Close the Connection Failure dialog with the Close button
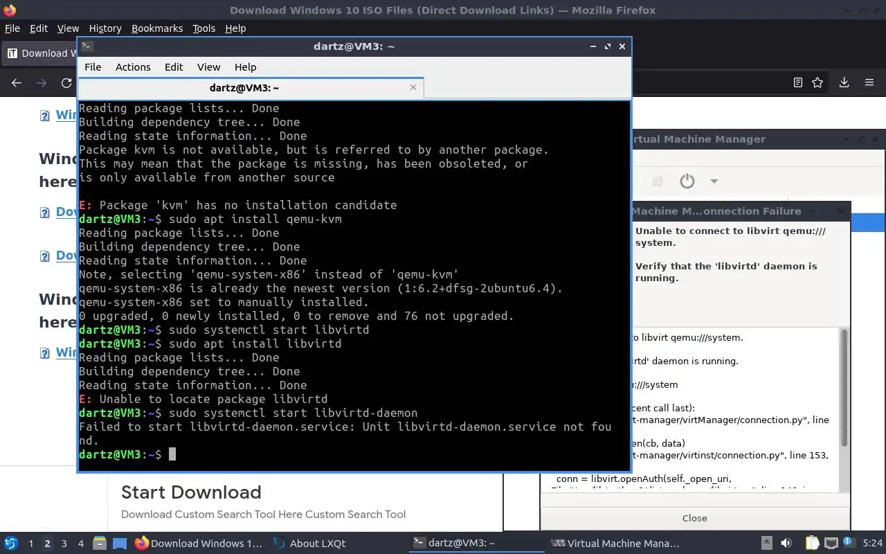 [694, 518]
